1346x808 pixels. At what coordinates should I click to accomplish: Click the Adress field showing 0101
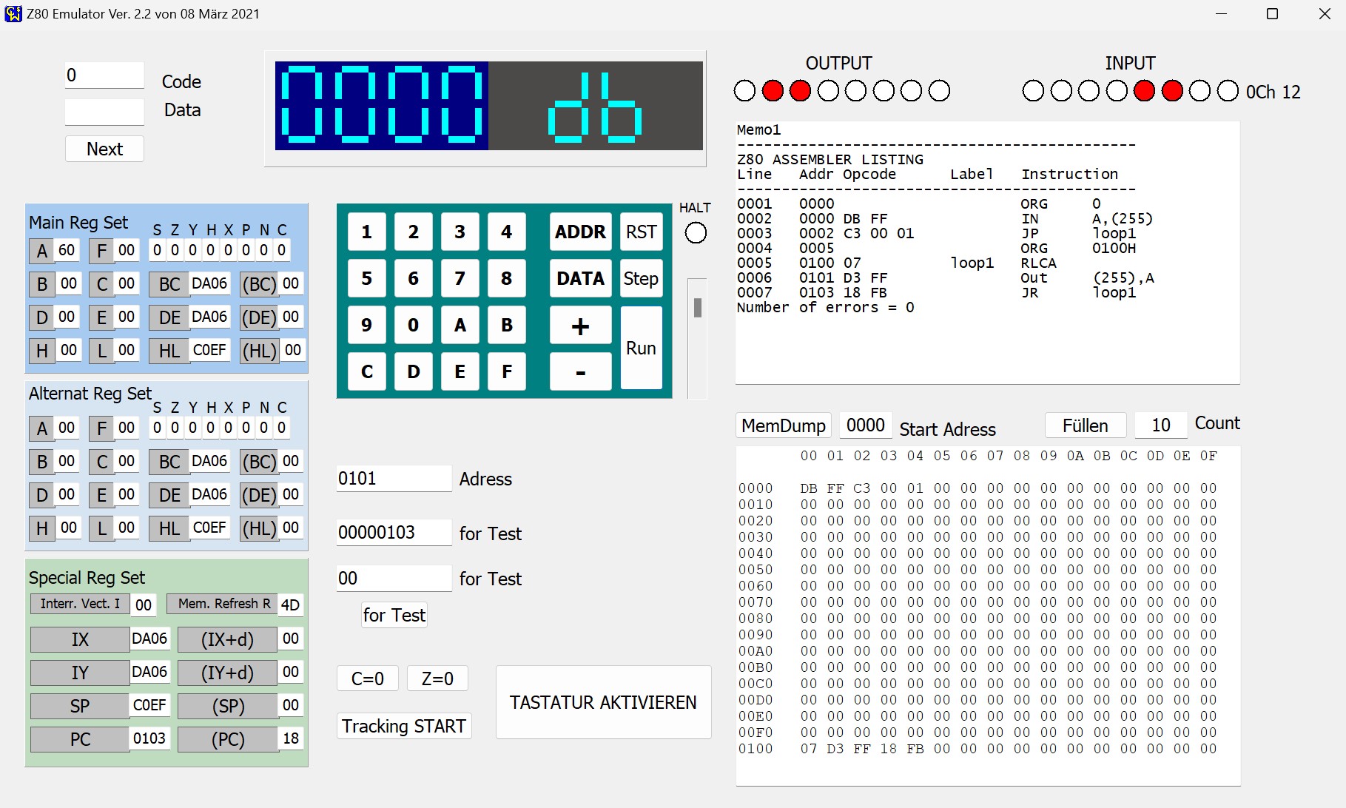pos(394,478)
